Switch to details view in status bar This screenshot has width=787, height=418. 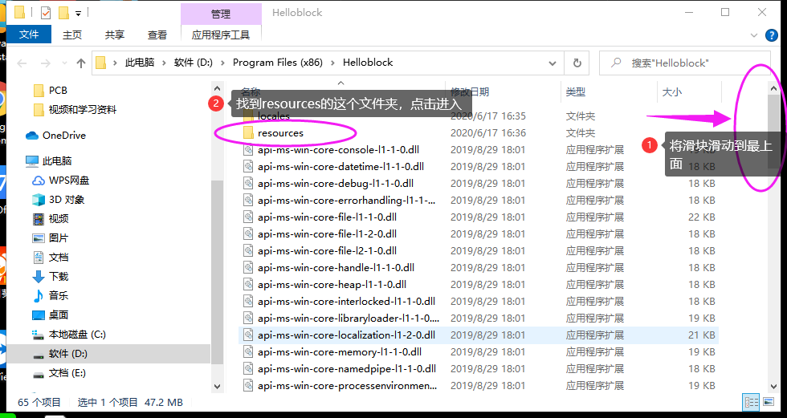click(x=752, y=402)
